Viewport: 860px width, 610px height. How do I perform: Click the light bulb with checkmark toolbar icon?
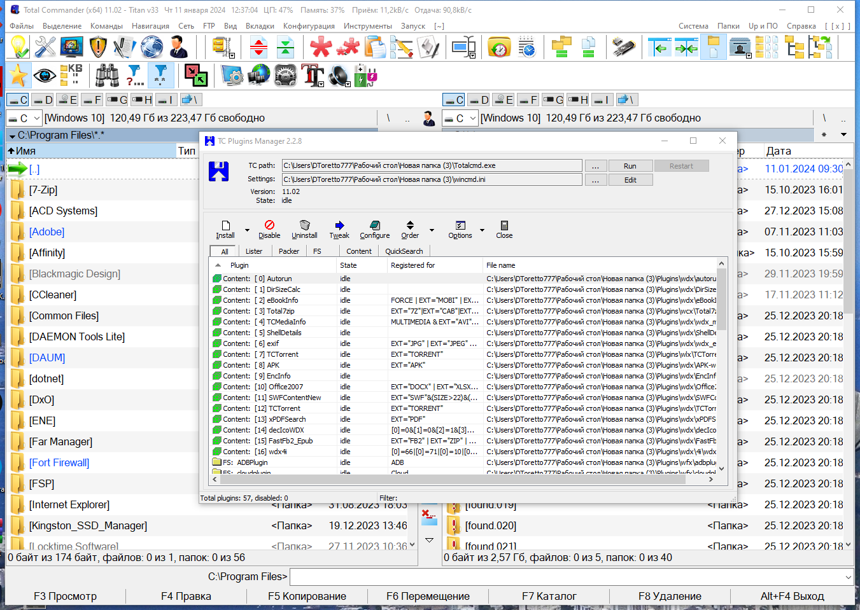(x=19, y=47)
